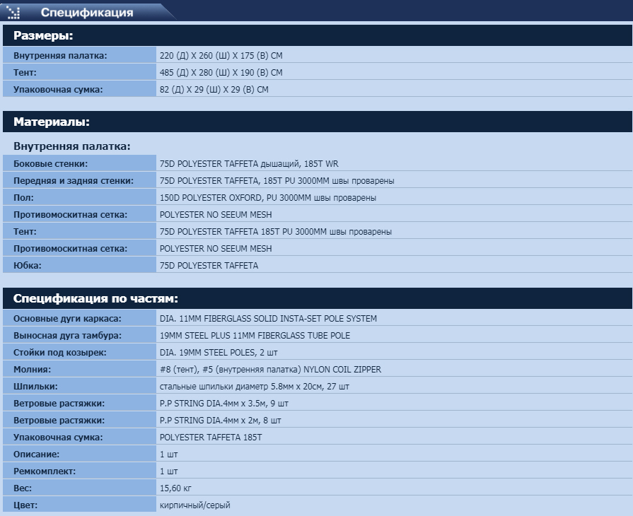The height and width of the screenshot is (516, 633).
Task: Click value 75D POLYESTER TAFFETA 185T PU 3000MM in Тент row
Action: click(x=243, y=232)
